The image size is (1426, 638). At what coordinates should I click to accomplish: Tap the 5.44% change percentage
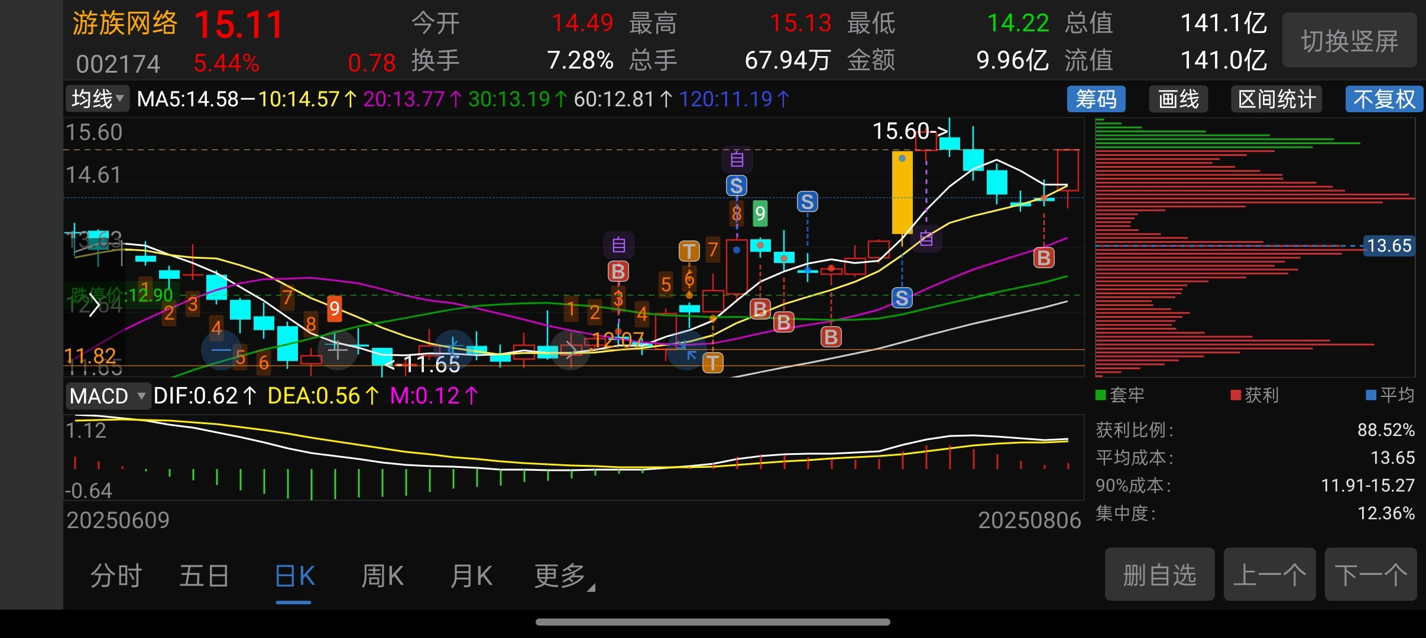point(226,63)
